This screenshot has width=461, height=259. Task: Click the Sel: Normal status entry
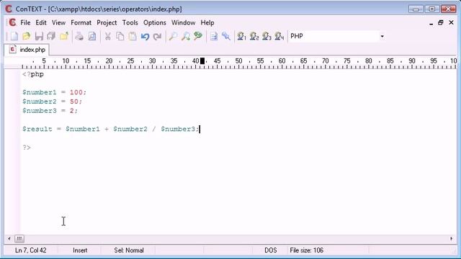129,250
